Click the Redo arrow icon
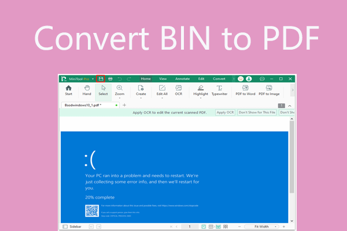 pos(129,79)
